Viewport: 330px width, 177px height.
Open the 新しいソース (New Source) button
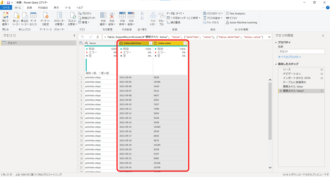16,19
